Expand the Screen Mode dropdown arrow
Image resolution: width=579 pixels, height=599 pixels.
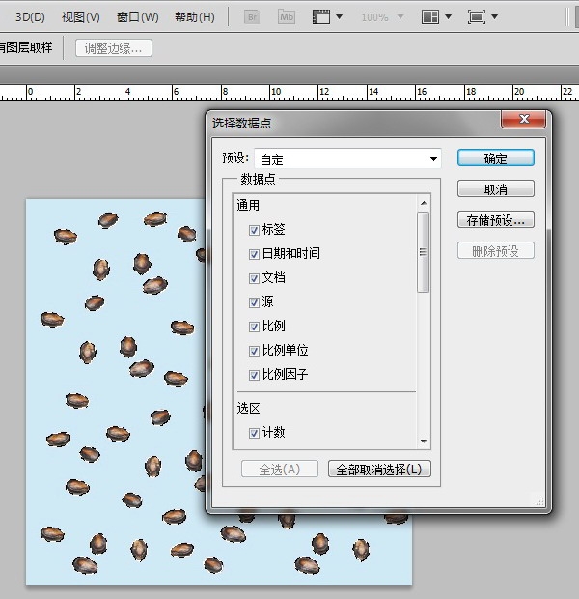(x=495, y=17)
